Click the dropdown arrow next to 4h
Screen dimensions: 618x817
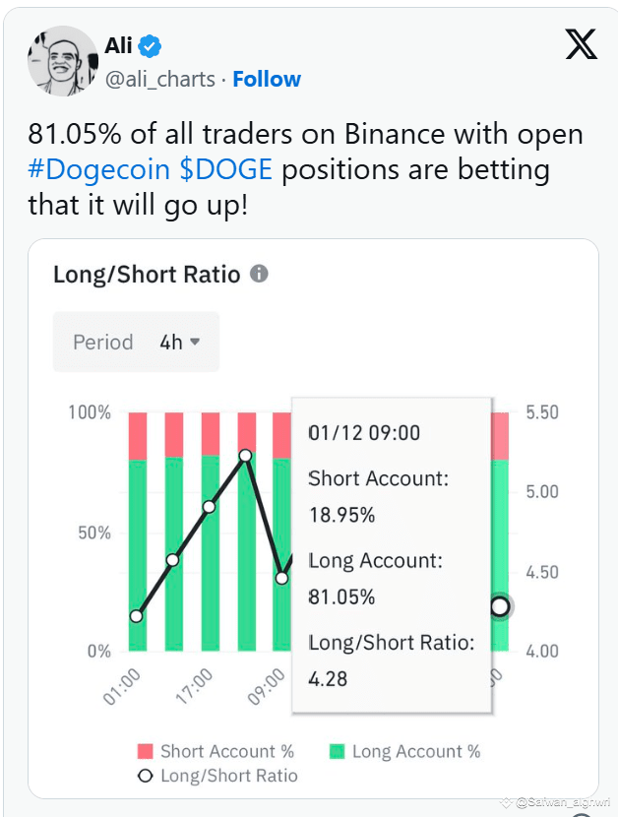tap(195, 342)
